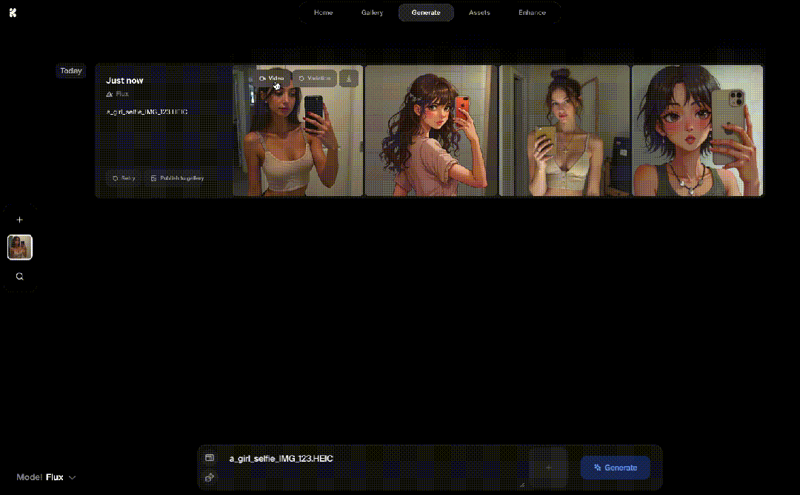Open the image of the girl with the hair bun
The width and height of the screenshot is (800, 495).
pos(564,130)
